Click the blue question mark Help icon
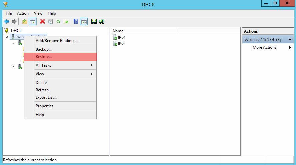 tap(76, 22)
